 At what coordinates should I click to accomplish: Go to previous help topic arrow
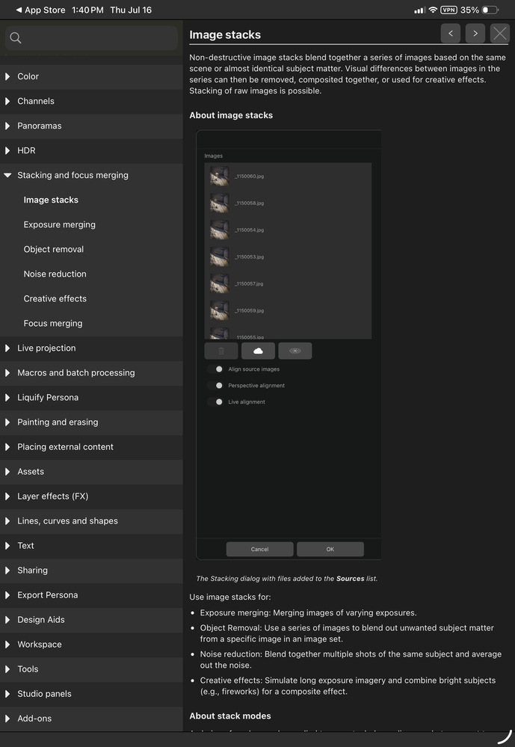click(x=450, y=34)
